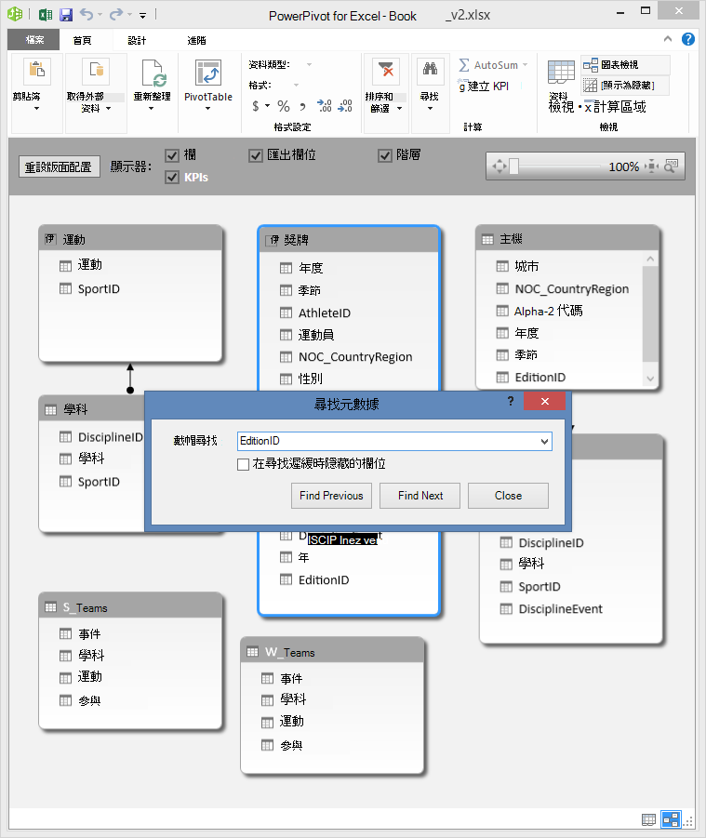Click decrease decimal places icon
Image resolution: width=706 pixels, height=838 pixels.
point(345,106)
